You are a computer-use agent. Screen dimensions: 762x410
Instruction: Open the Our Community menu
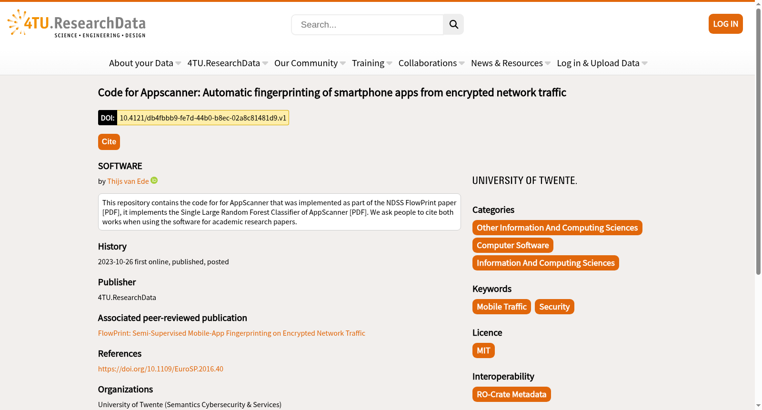click(306, 63)
